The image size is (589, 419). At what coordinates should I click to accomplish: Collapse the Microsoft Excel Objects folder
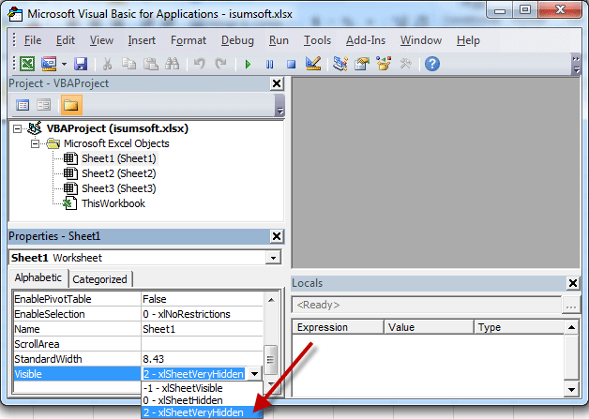(x=35, y=143)
